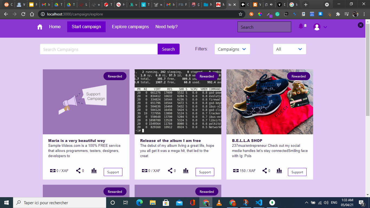Open the tab search arrow in Chrome
Image resolution: width=370 pixels, height=208 pixels.
click(x=327, y=5)
